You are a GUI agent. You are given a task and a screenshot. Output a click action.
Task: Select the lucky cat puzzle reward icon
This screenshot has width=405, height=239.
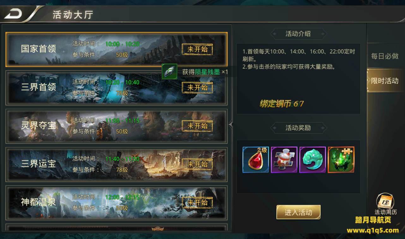coord(284,160)
